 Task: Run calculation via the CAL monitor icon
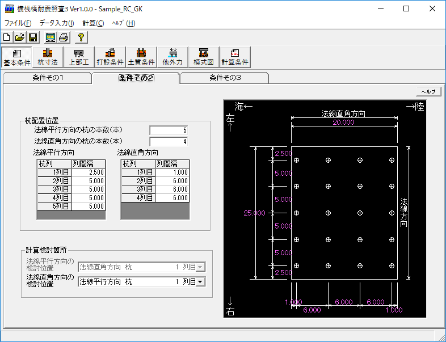51,37
